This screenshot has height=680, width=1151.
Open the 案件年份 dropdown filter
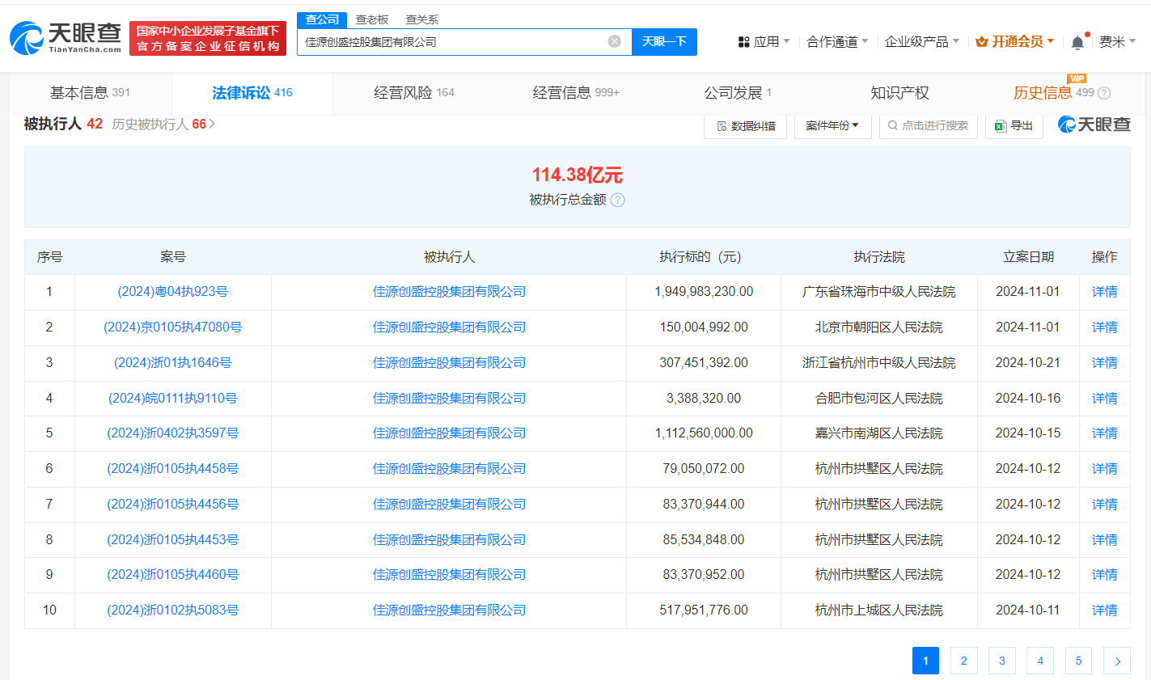coord(832,125)
